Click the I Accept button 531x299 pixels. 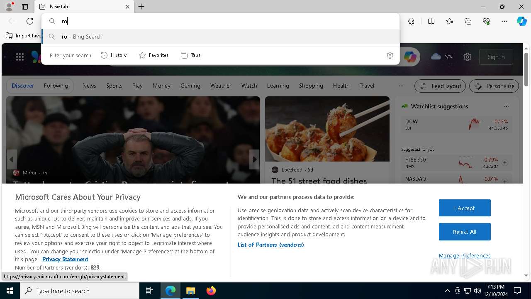pyautogui.click(x=465, y=208)
